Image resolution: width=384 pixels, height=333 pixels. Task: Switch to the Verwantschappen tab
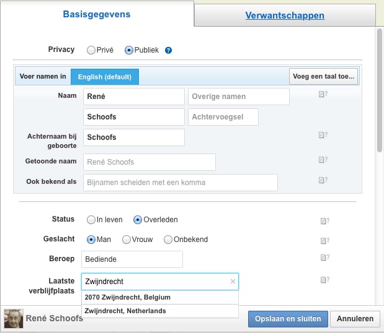coord(285,15)
